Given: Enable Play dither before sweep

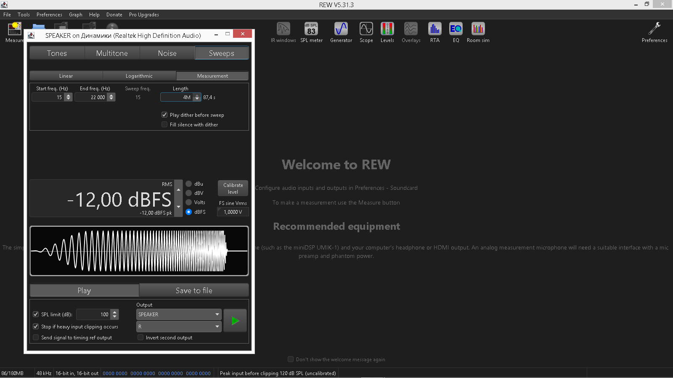Looking at the screenshot, I should coord(164,115).
